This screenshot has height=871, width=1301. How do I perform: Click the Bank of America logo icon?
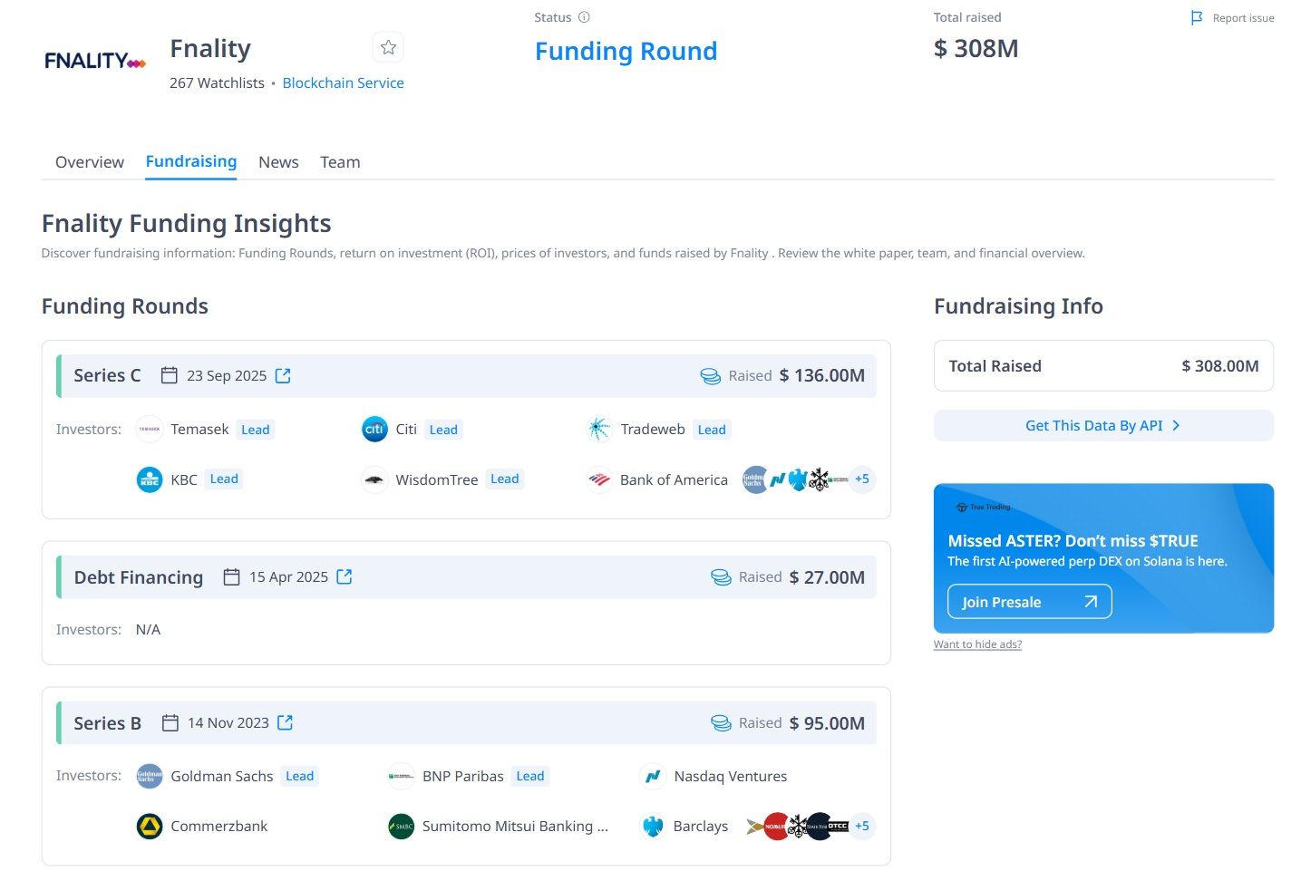tap(599, 479)
